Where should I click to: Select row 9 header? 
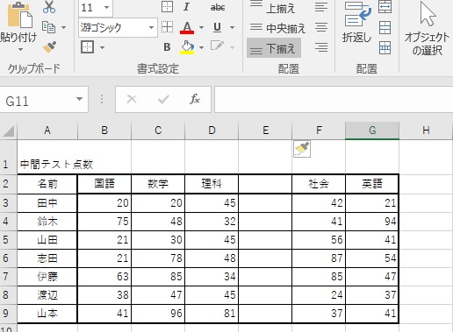pos(8,314)
